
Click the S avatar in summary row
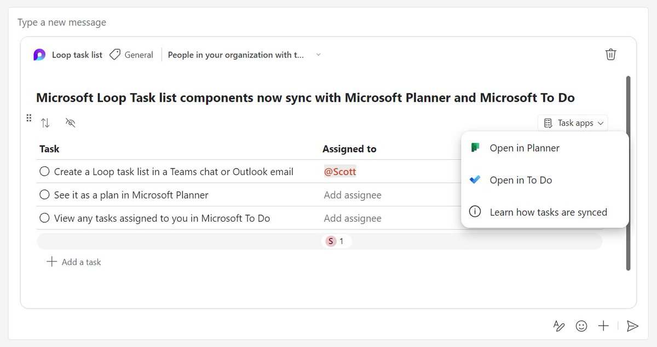pos(330,241)
